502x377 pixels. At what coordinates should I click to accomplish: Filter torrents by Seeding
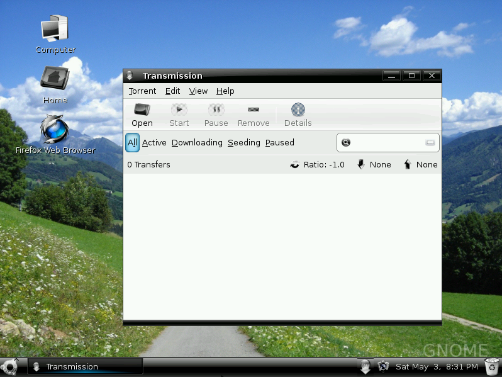(243, 142)
